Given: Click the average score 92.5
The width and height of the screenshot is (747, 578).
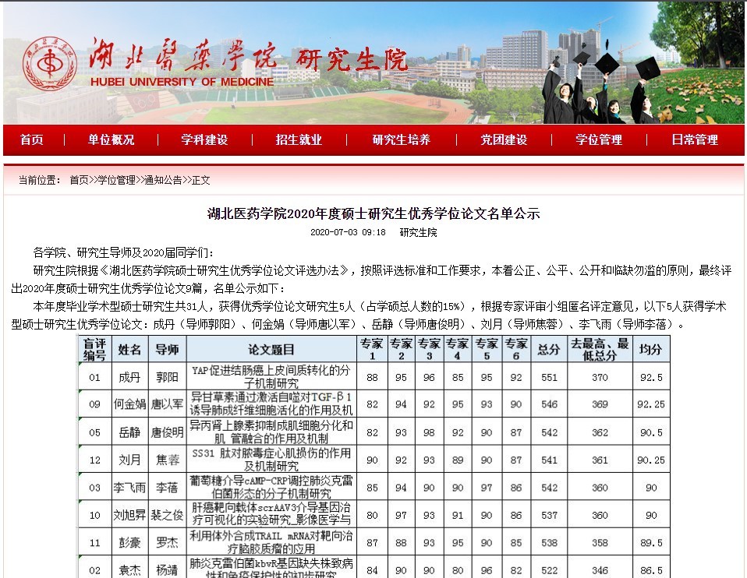Looking at the screenshot, I should click(x=651, y=377).
